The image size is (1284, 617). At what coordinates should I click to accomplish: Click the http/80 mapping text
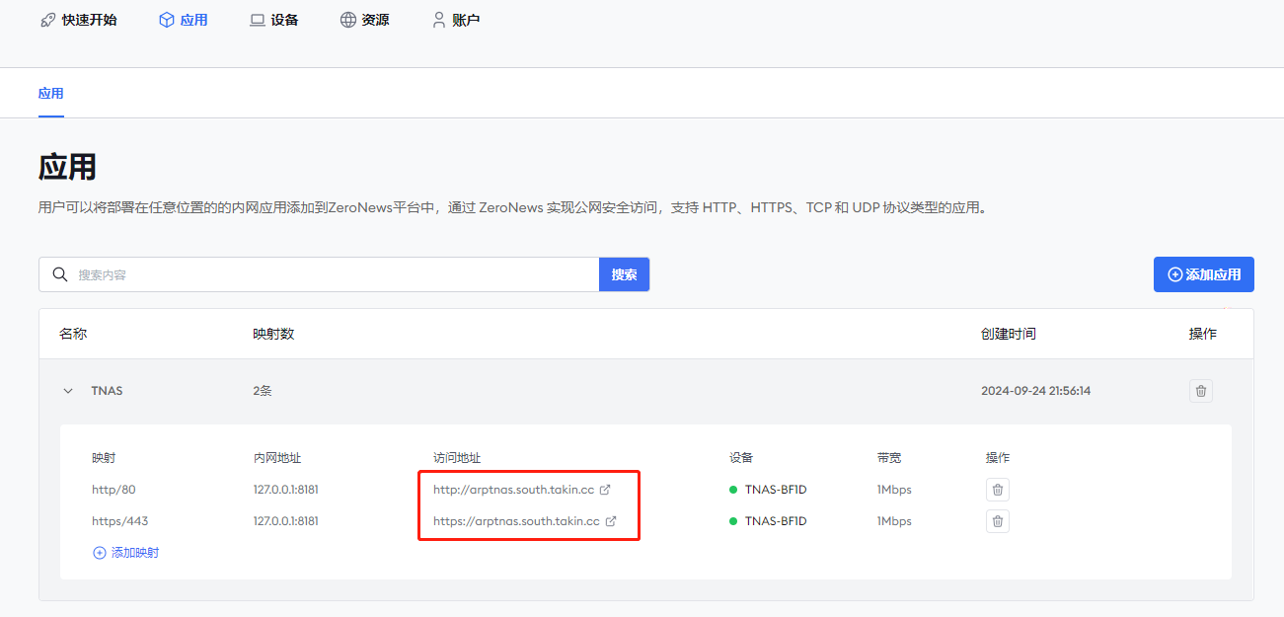[113, 490]
